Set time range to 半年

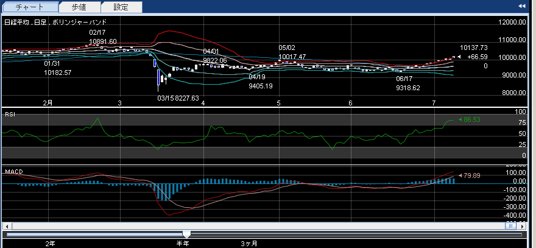[183, 243]
